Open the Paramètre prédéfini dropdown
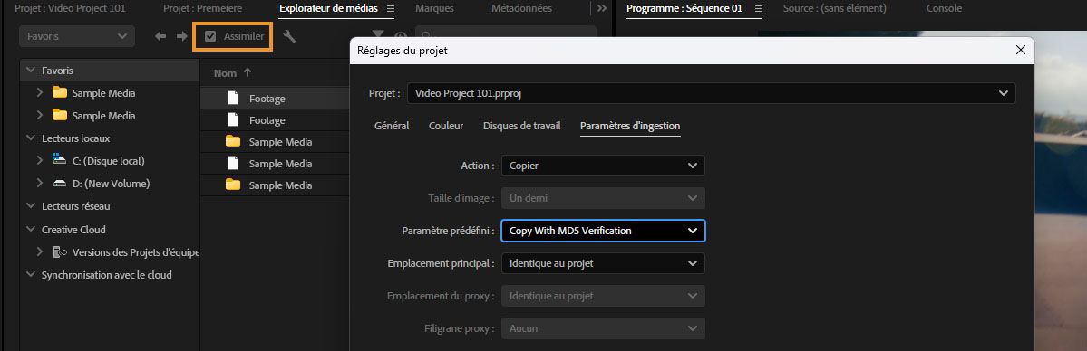Image resolution: width=1087 pixels, height=351 pixels. [603, 231]
